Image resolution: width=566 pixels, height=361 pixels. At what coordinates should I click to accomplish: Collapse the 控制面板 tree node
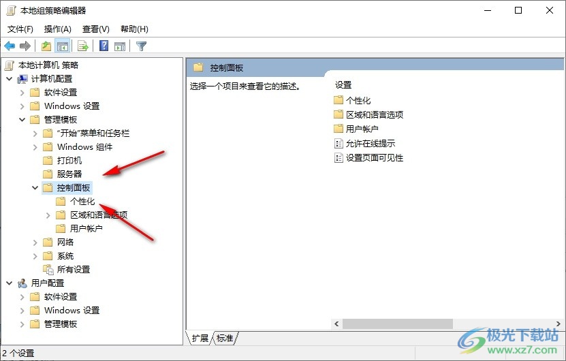(35, 188)
